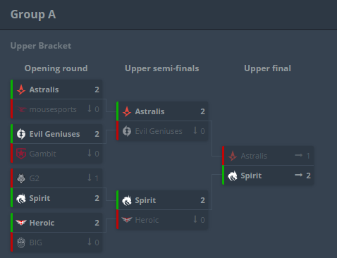The image size is (337, 258).
Task: Click Evil Geniuses logo in semi-finals
Action: 127,131
